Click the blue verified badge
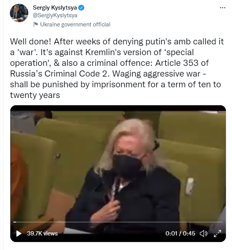The image size is (232, 250). (81, 8)
